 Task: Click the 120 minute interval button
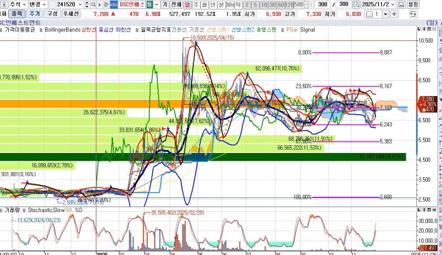289,5
